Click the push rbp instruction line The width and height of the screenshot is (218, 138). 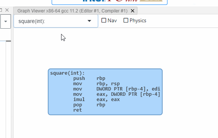point(89,78)
